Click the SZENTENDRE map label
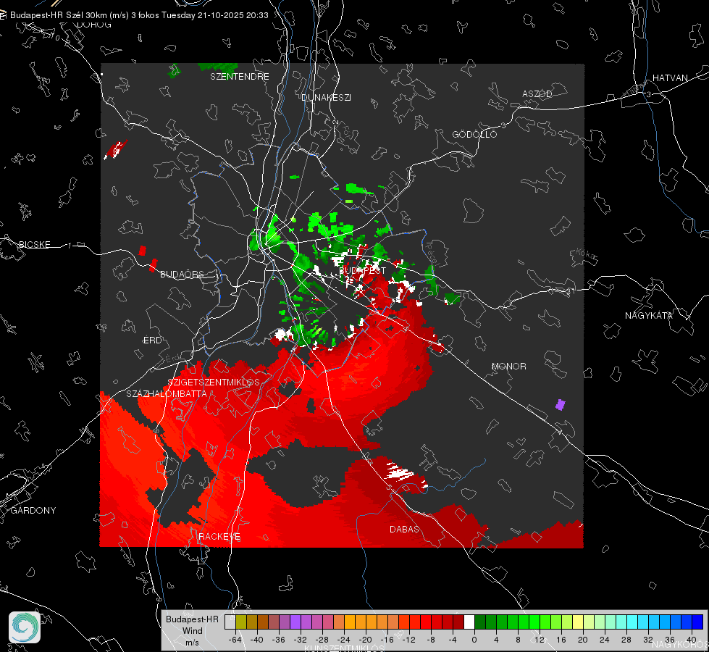 (x=240, y=77)
